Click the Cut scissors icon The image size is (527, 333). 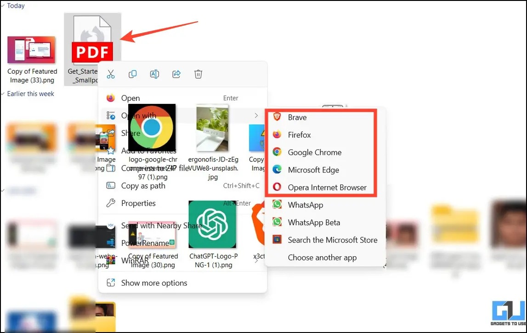click(111, 75)
